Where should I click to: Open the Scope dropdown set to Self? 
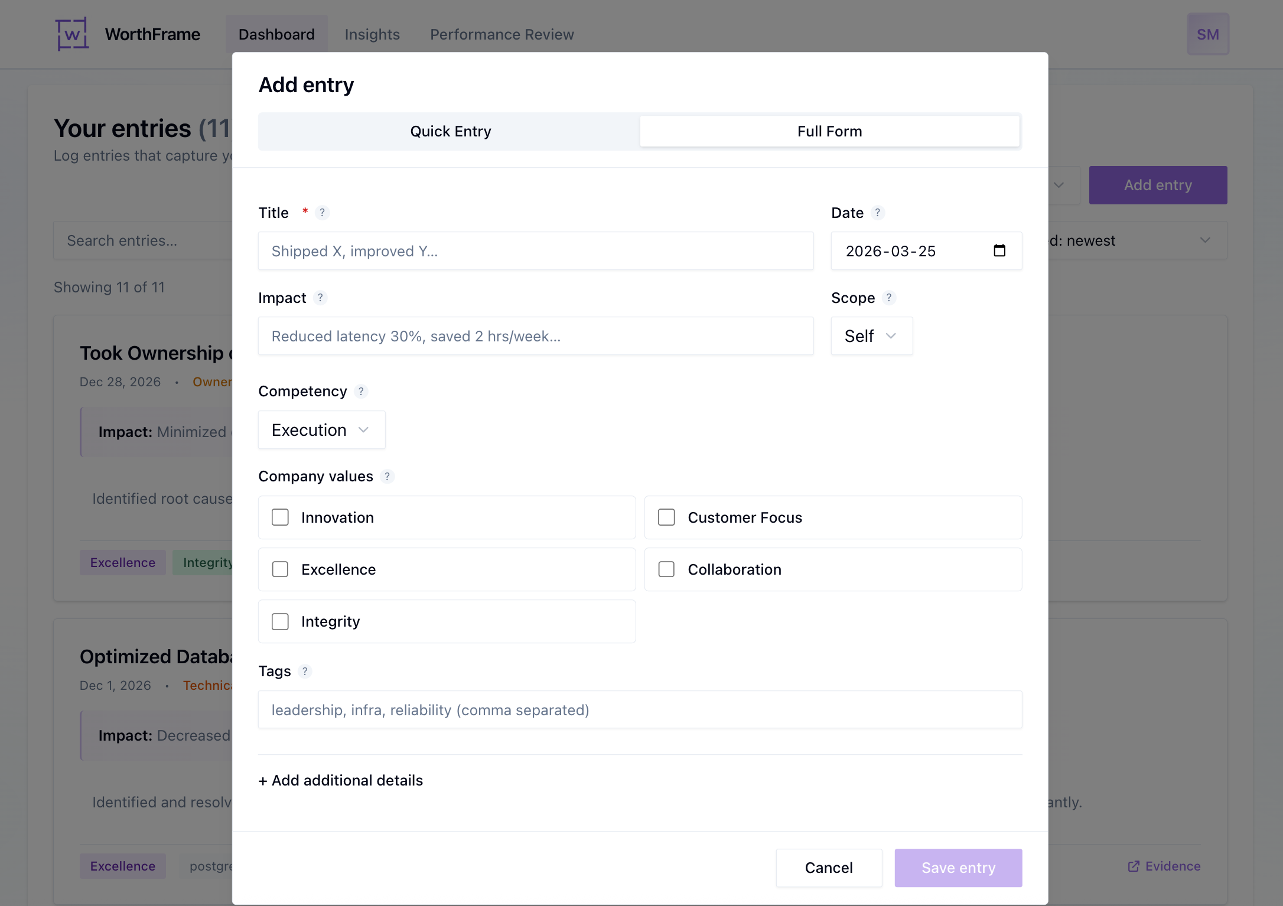click(x=871, y=335)
